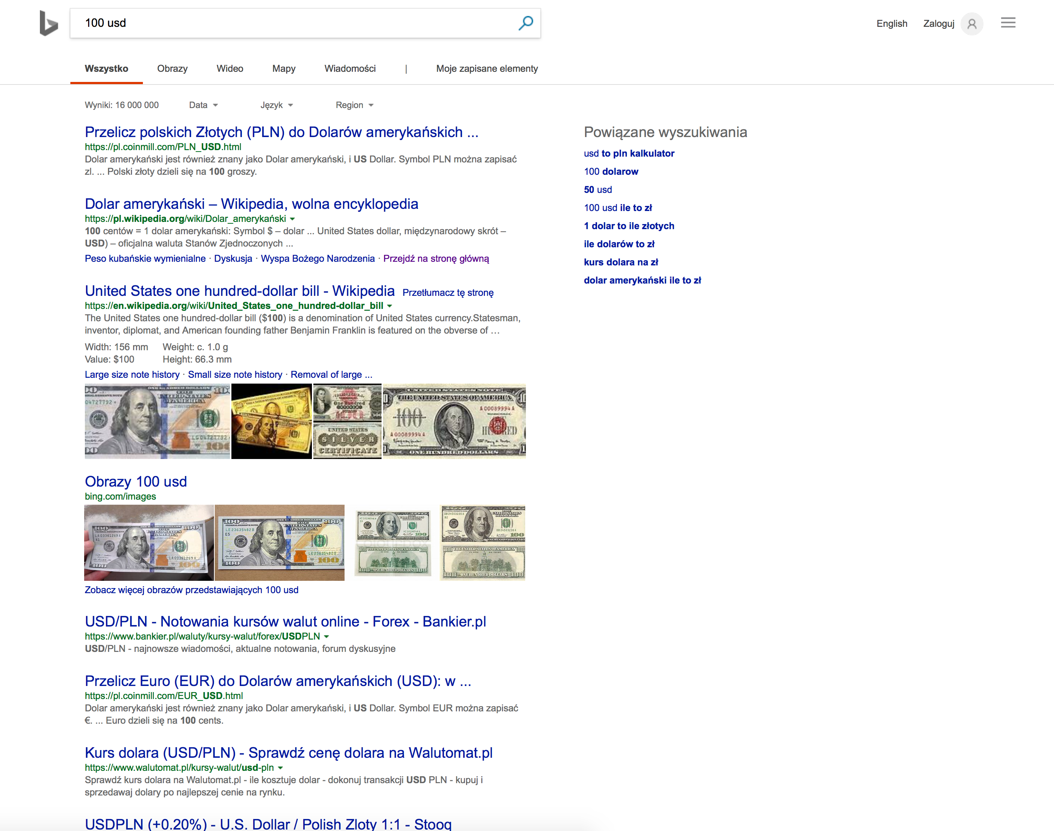
Task: Open the Wiadomości tab
Action: [350, 69]
